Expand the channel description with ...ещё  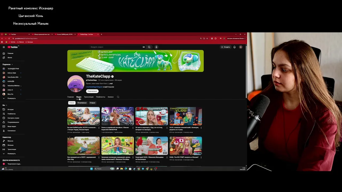(110, 83)
